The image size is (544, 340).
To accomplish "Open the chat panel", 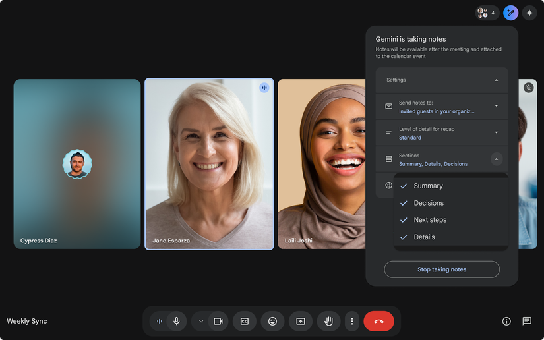I will point(527,321).
